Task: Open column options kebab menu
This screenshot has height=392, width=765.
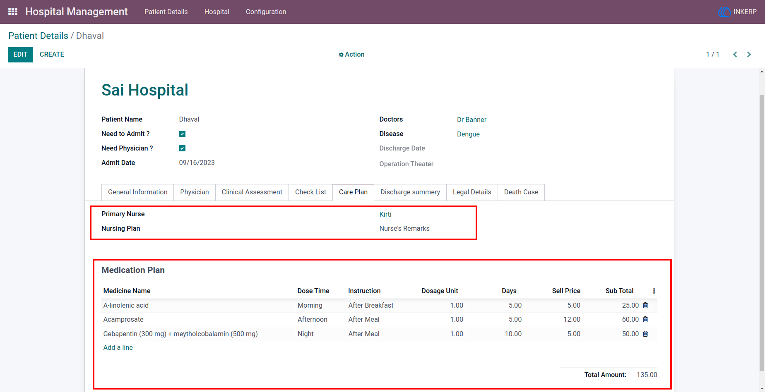Action: [654, 291]
